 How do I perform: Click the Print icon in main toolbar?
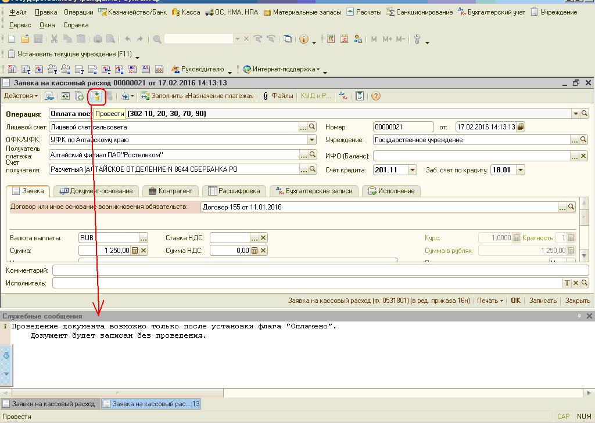tap(98, 39)
